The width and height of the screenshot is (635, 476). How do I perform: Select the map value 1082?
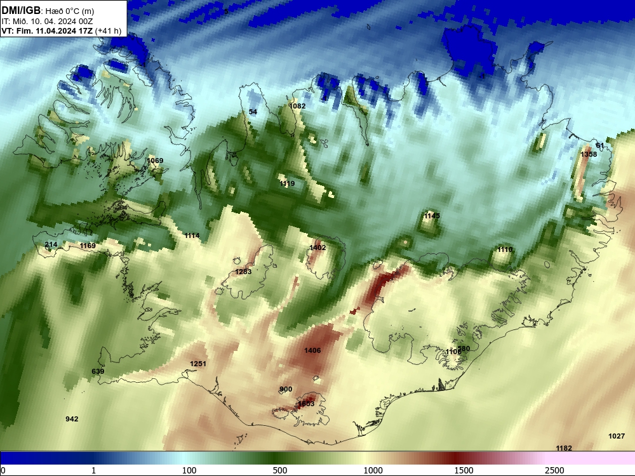point(297,106)
